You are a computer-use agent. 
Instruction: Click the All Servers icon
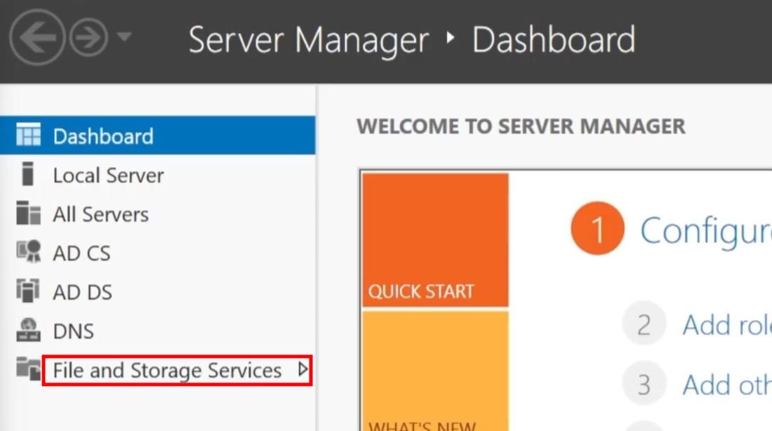pyautogui.click(x=28, y=213)
